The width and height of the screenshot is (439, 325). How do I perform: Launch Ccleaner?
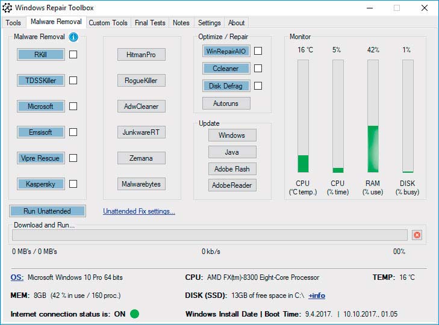tap(226, 68)
